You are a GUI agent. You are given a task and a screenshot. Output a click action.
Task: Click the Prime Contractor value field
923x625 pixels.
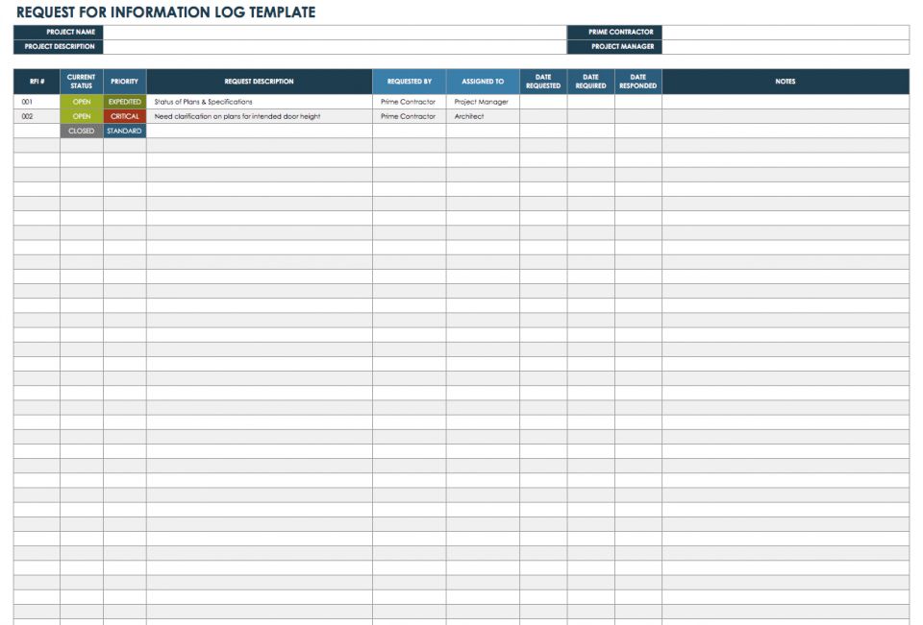coord(786,33)
